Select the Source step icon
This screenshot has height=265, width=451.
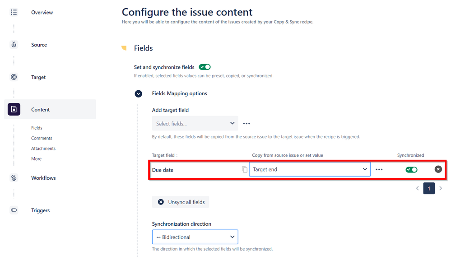pyautogui.click(x=14, y=45)
